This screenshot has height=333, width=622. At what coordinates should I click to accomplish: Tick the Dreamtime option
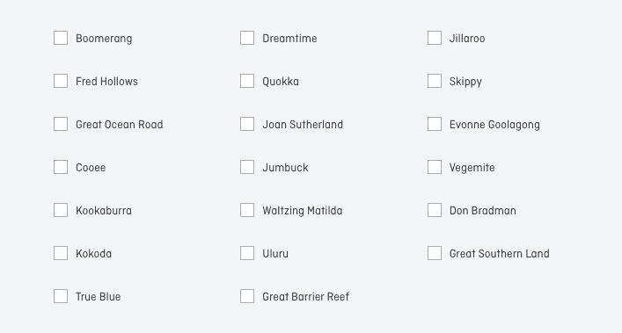(247, 38)
